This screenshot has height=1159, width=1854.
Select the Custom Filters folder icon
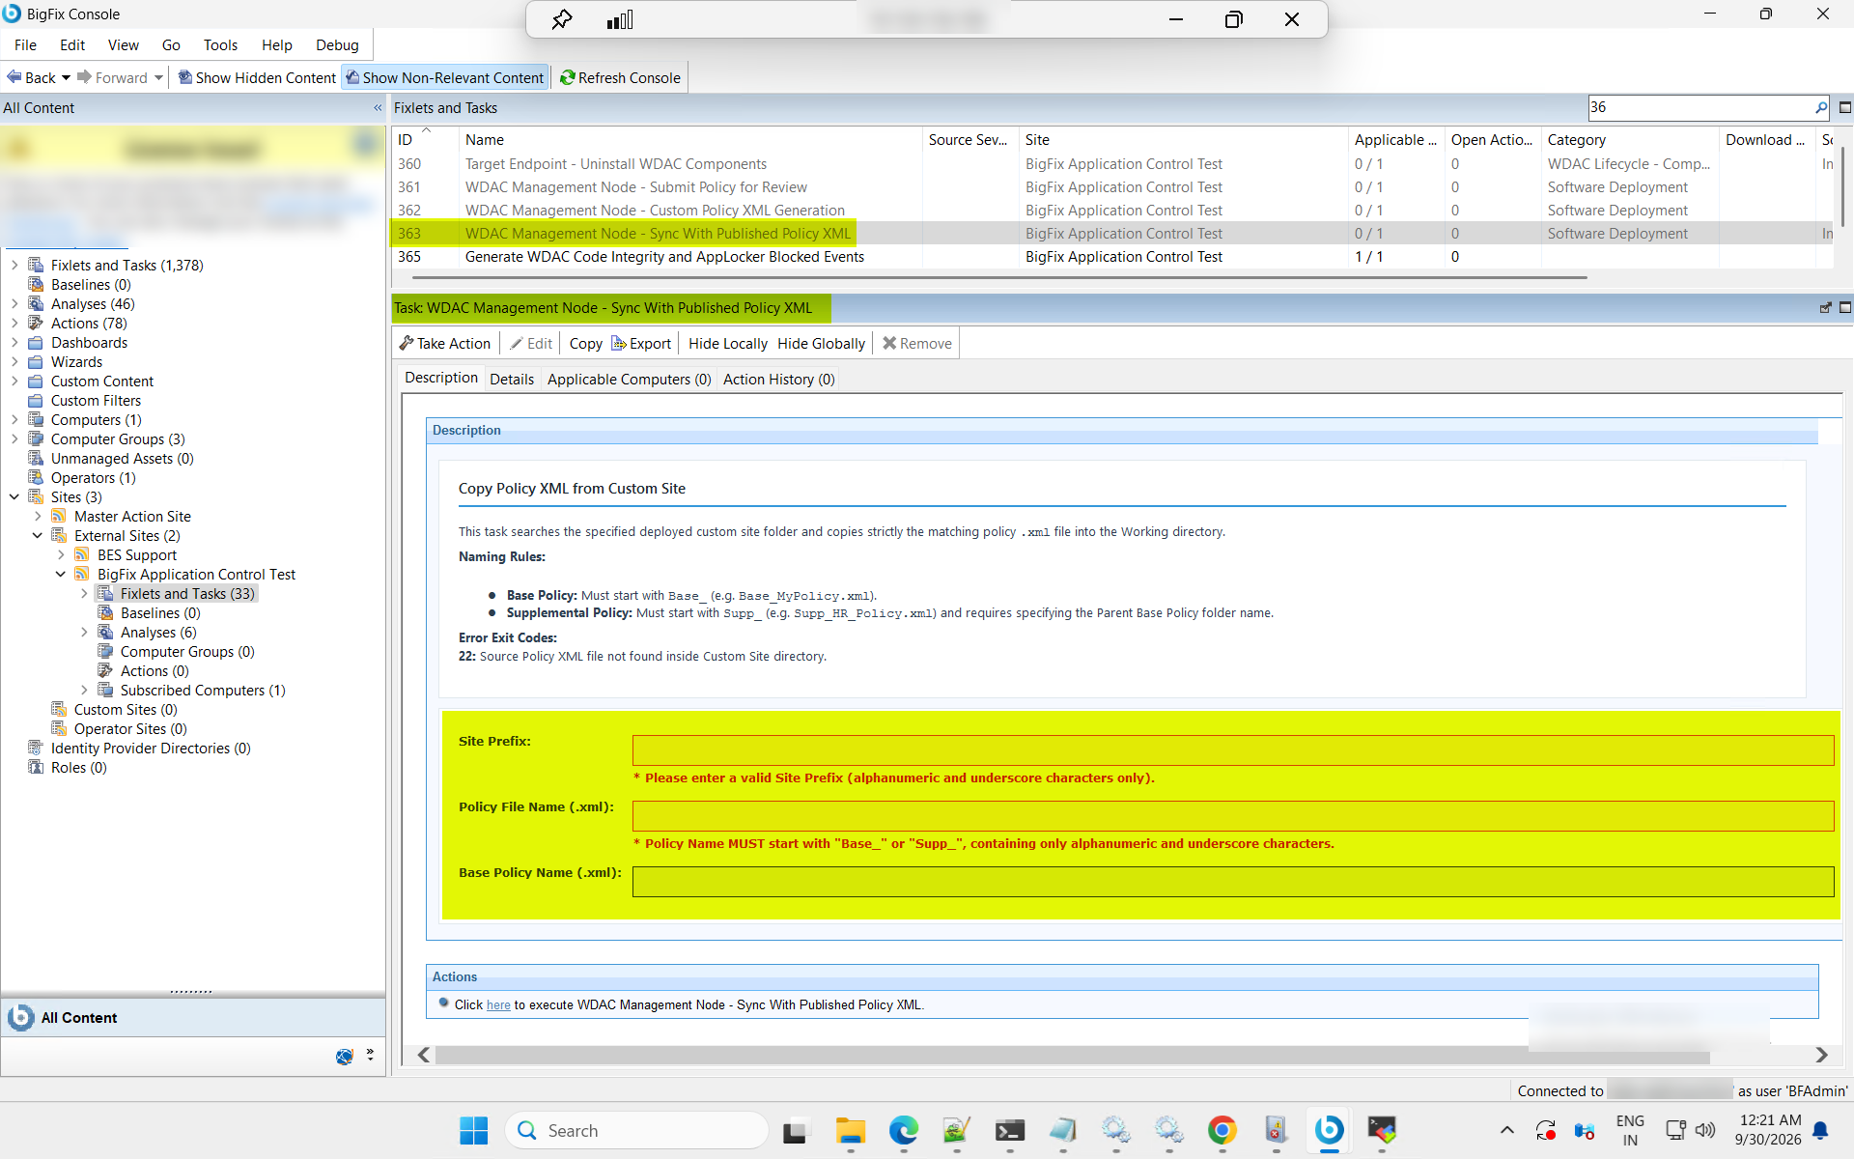pyautogui.click(x=36, y=400)
